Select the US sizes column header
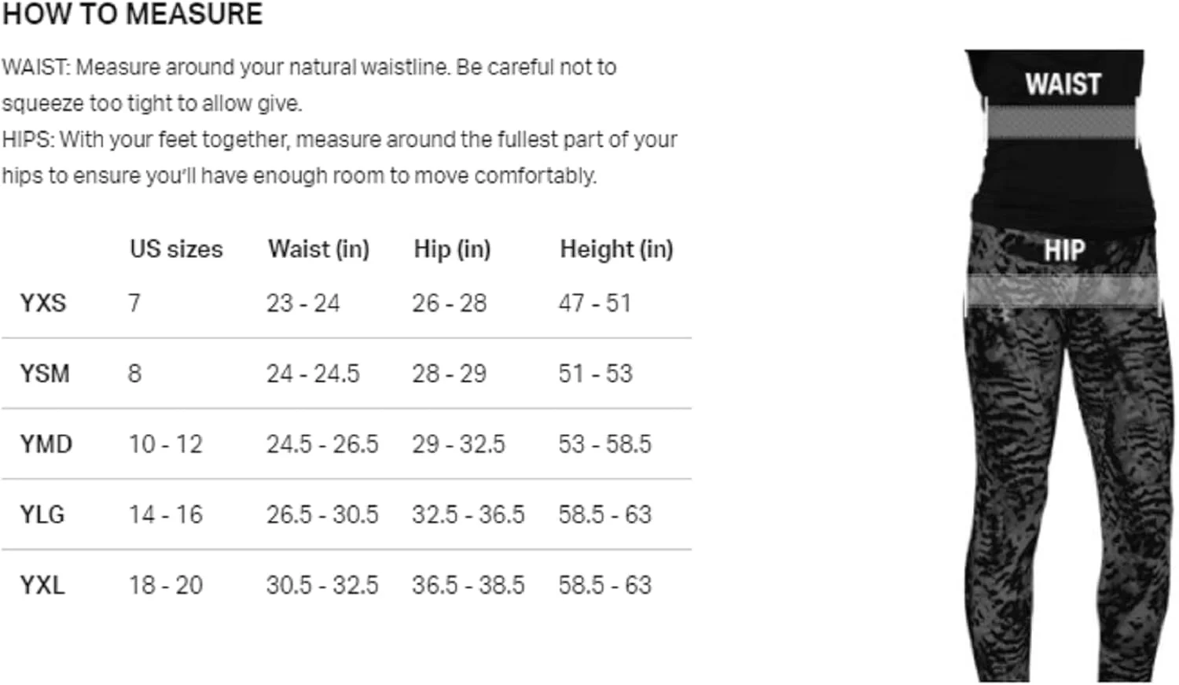The image size is (1179, 685). (x=176, y=249)
